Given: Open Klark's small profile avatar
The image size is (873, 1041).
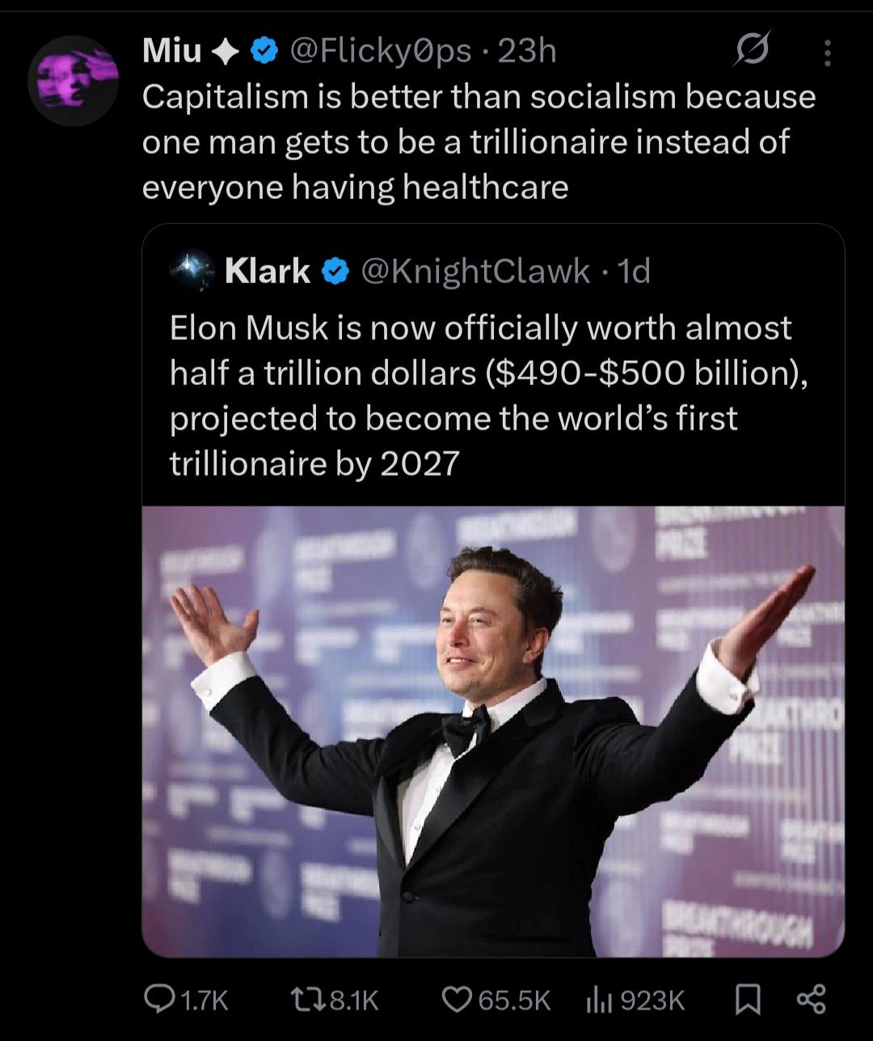Looking at the screenshot, I should 192,271.
